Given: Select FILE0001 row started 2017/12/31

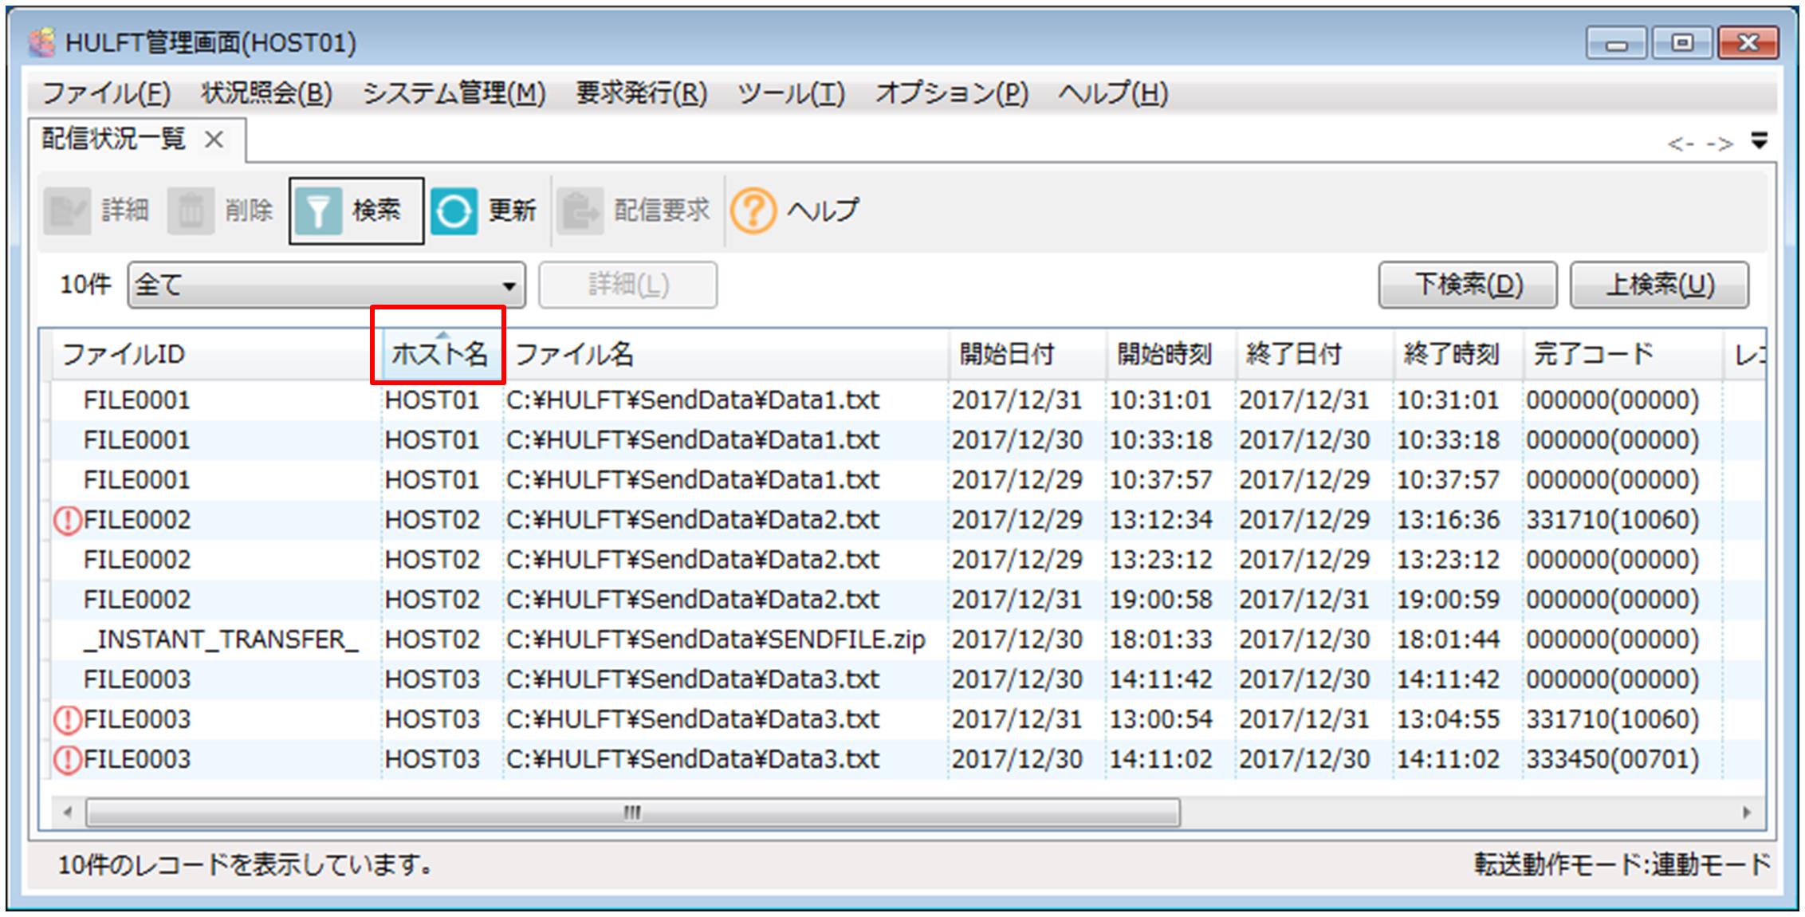Looking at the screenshot, I should 907,400.
